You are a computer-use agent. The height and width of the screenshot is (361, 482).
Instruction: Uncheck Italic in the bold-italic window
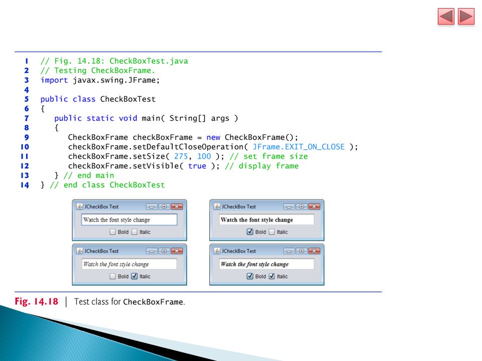[x=272, y=276]
